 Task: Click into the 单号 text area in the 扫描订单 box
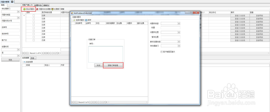pyautogui.click(x=106, y=54)
